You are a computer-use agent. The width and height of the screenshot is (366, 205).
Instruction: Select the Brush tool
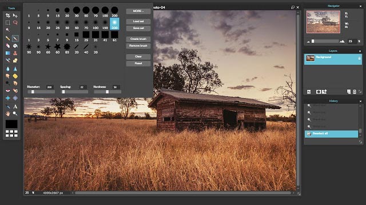15,38
